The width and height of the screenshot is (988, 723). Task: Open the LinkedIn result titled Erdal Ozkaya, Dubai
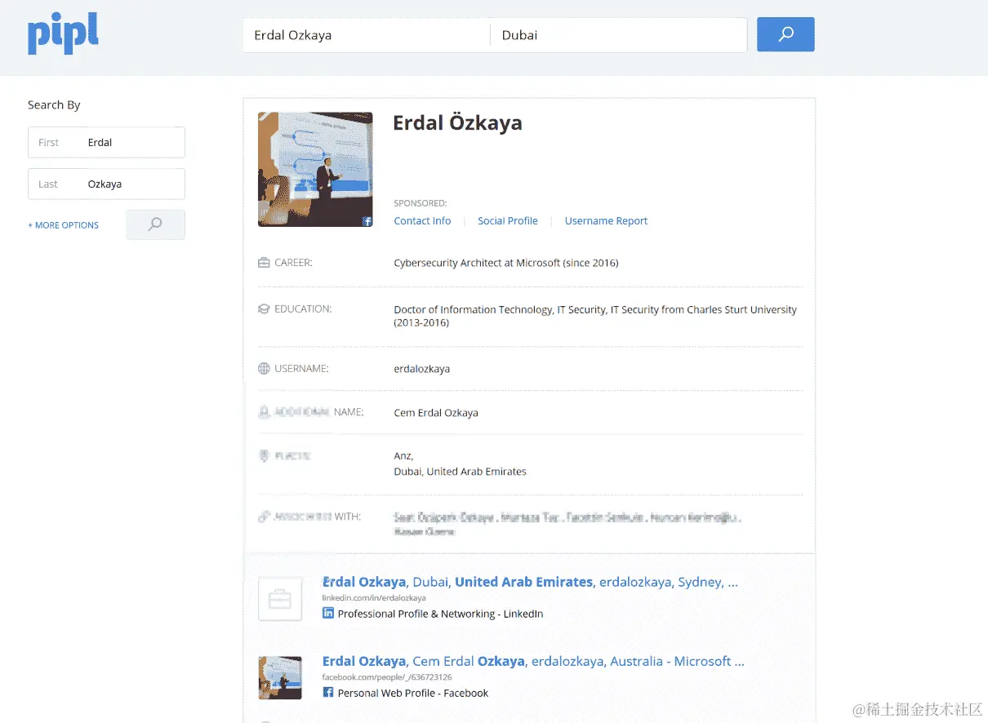coord(530,582)
